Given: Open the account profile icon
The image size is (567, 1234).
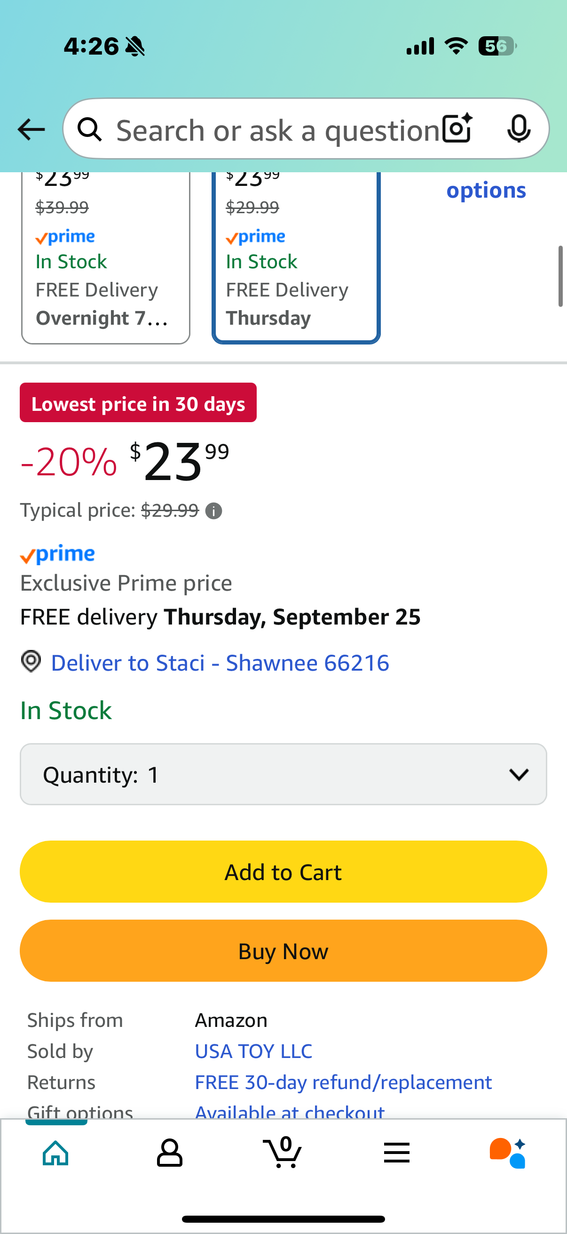Looking at the screenshot, I should (169, 1153).
